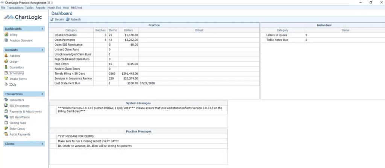Select Services in Insurance Review row

154,78
